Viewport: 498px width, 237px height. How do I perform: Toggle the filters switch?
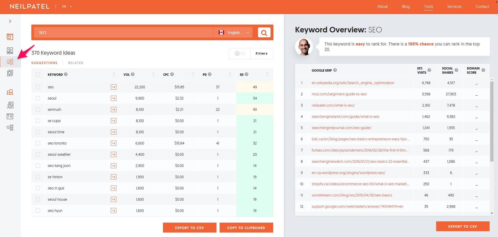(x=240, y=54)
